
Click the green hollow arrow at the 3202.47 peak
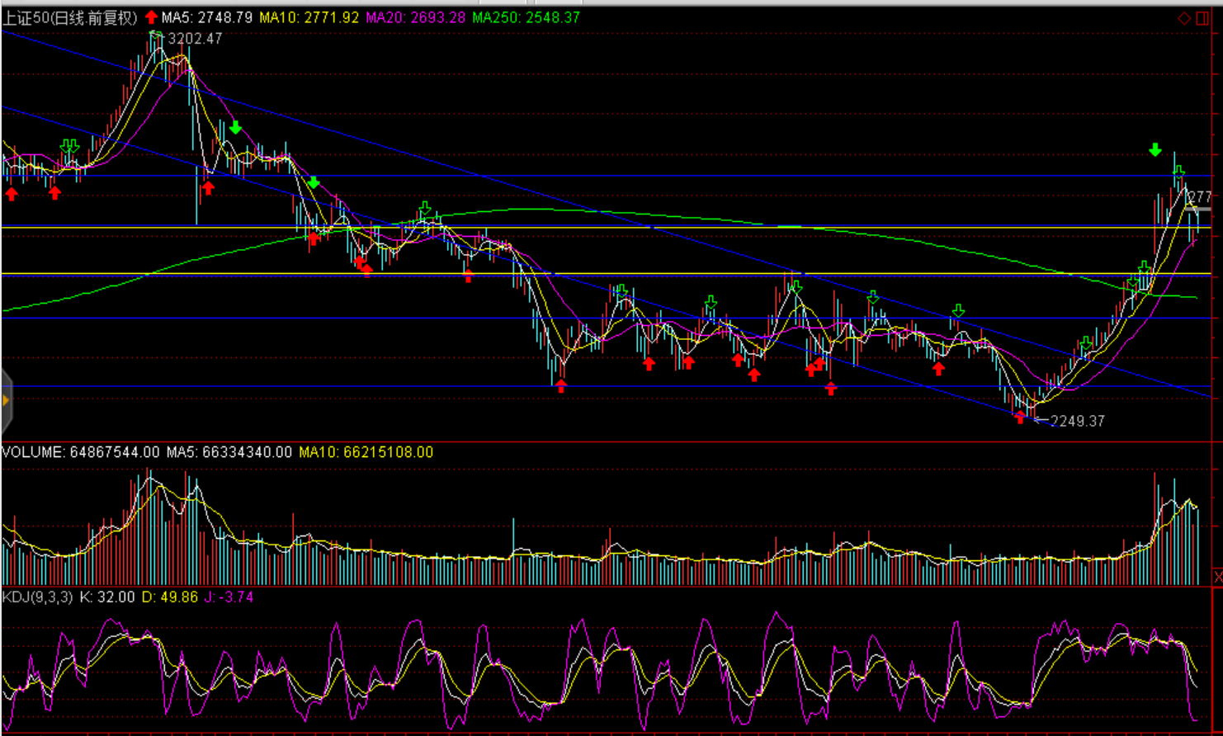click(x=155, y=35)
